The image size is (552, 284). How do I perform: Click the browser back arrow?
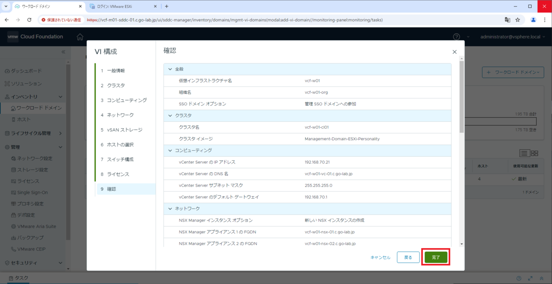coord(6,20)
